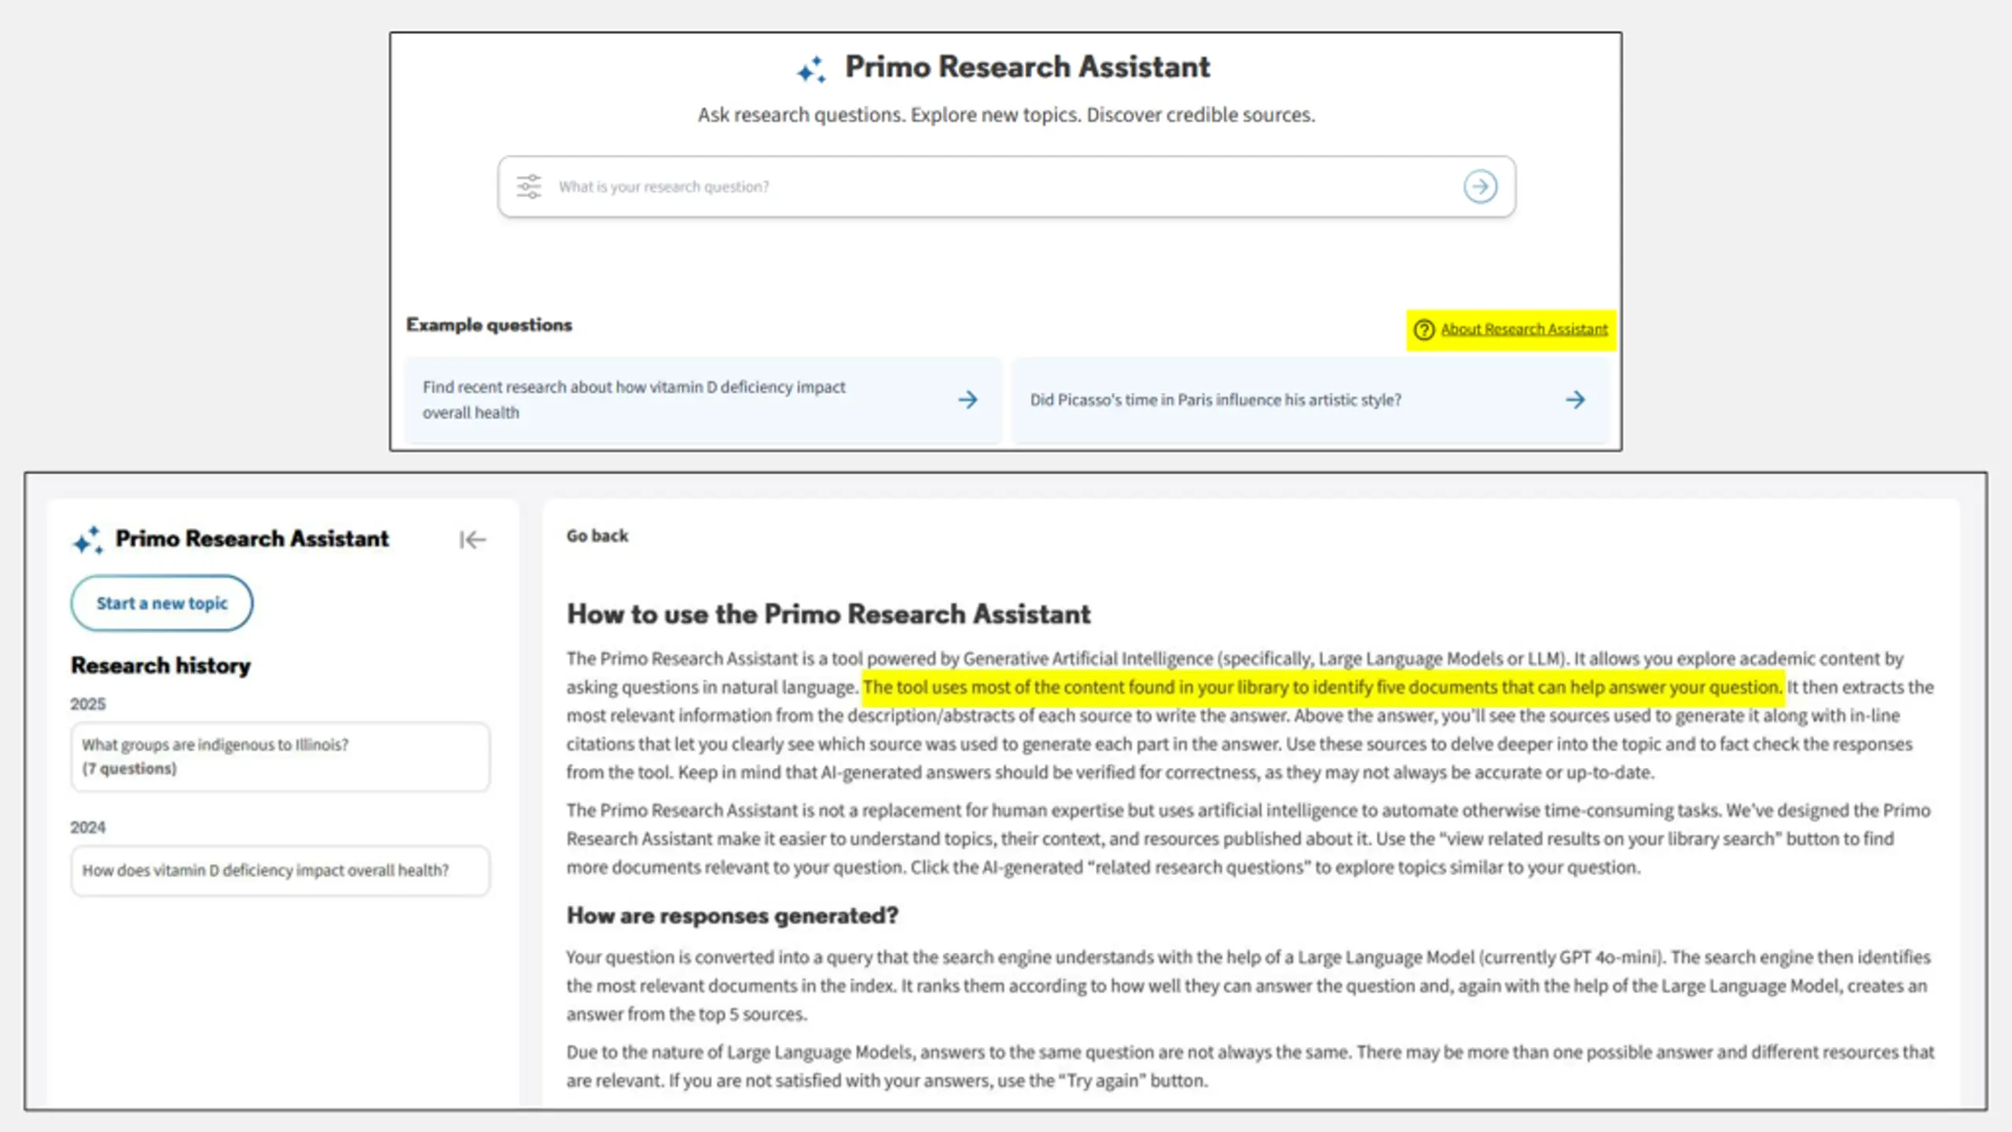Start a new topic
The image size is (2012, 1132).
click(162, 603)
